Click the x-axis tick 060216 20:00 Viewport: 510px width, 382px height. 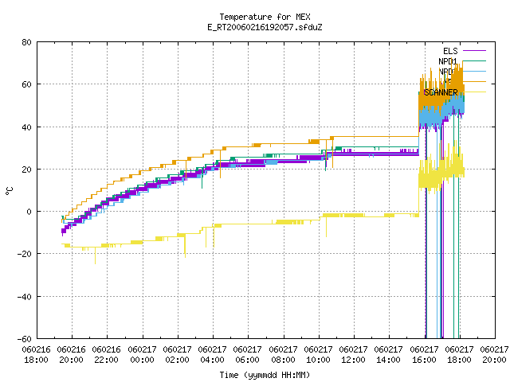[72, 354]
